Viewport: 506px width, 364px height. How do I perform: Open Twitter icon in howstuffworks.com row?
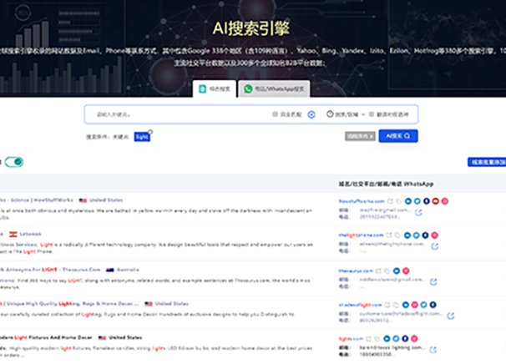pos(417,201)
